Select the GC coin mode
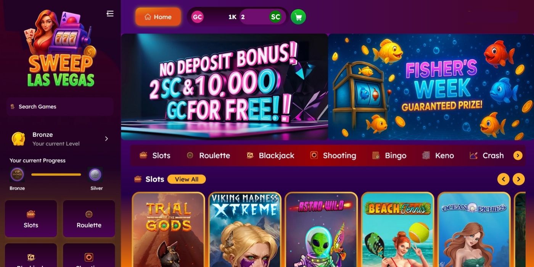 click(197, 17)
